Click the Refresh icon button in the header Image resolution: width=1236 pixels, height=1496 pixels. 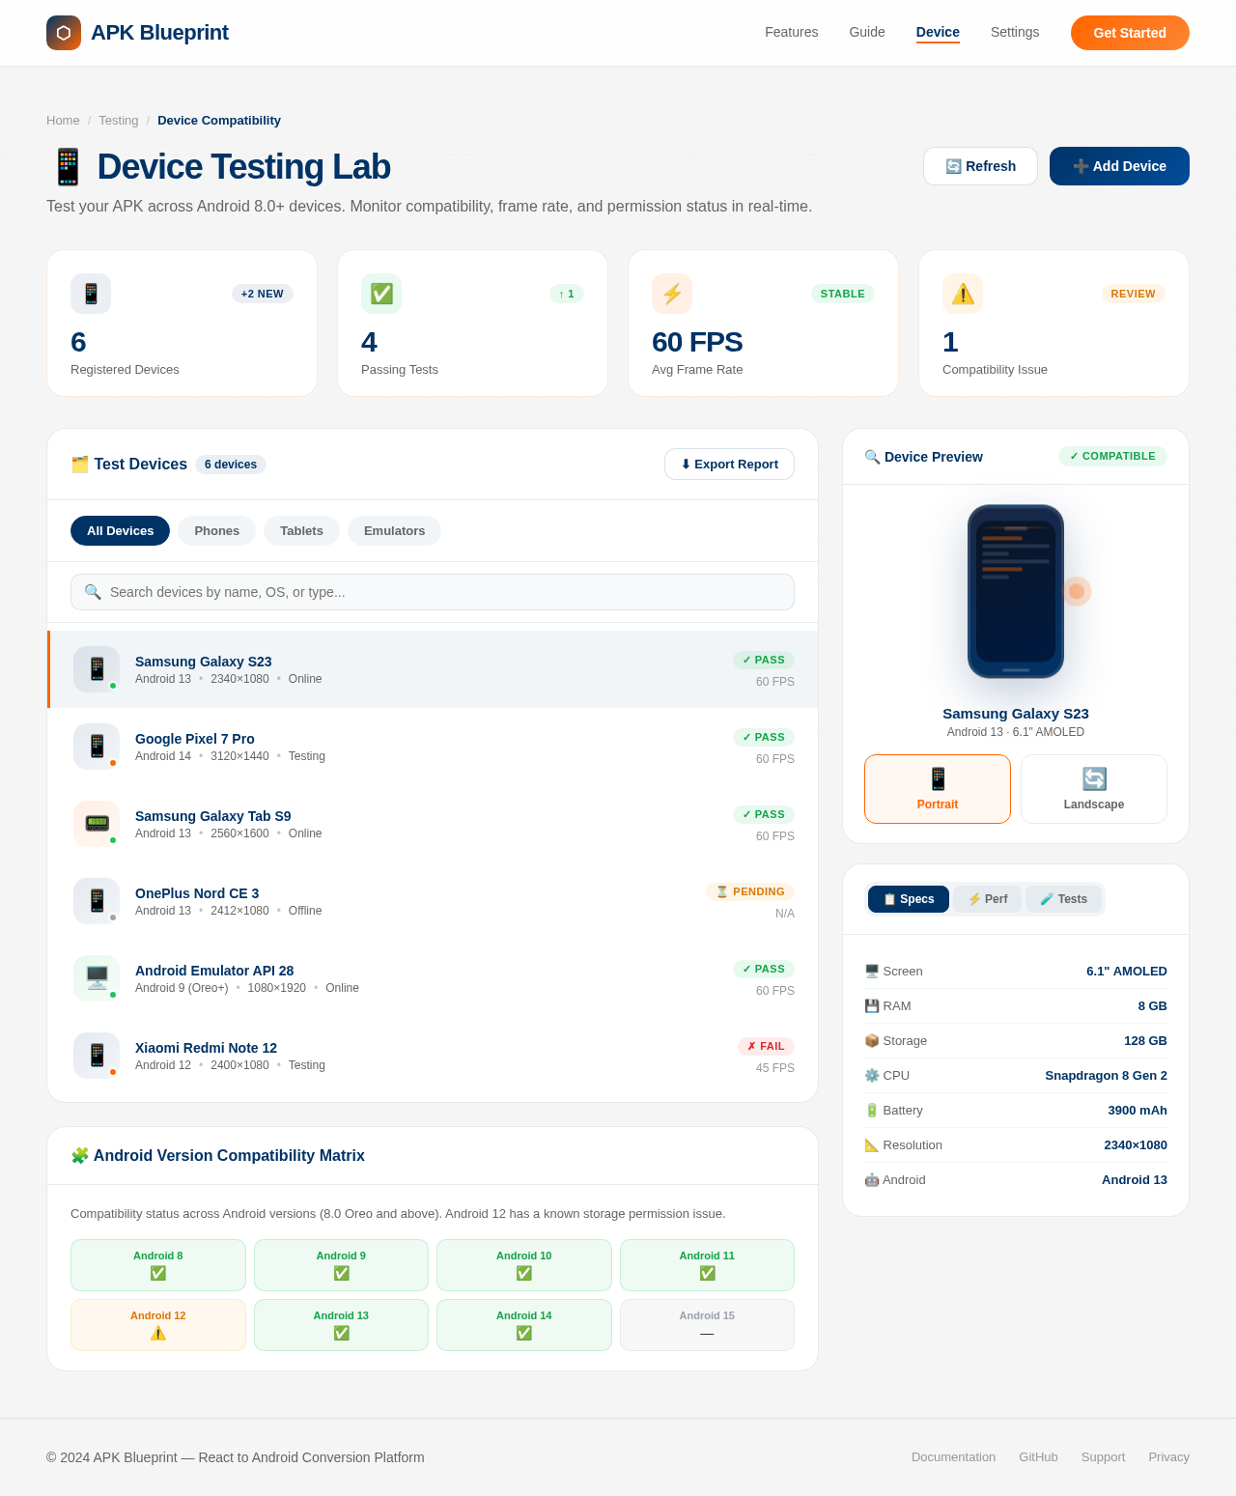tap(952, 166)
